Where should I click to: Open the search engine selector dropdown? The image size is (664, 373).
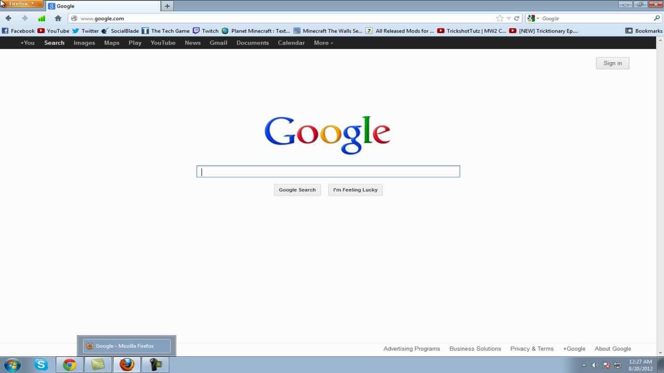tap(533, 18)
